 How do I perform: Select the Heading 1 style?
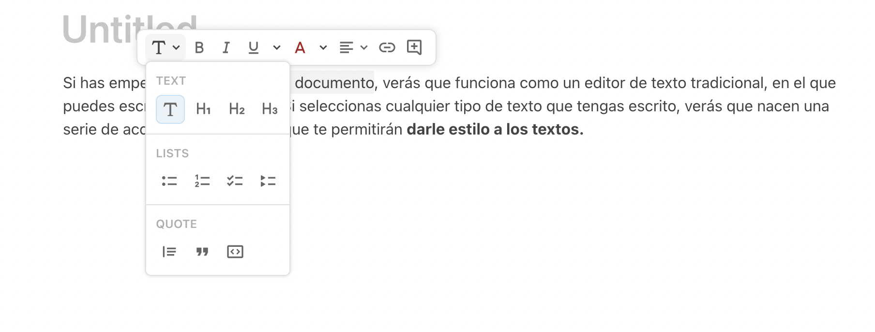(203, 109)
